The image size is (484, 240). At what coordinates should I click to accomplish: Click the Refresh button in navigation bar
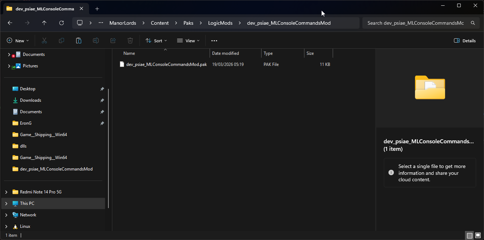point(62,23)
